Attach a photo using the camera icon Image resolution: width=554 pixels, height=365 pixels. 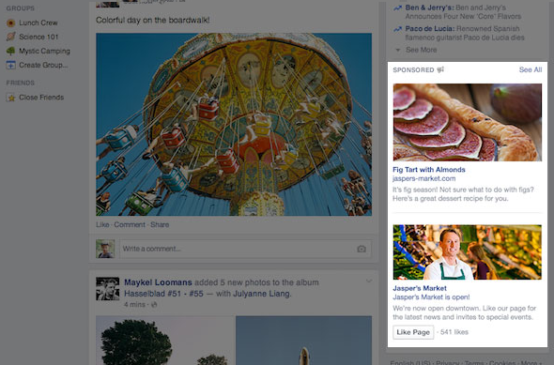(362, 249)
